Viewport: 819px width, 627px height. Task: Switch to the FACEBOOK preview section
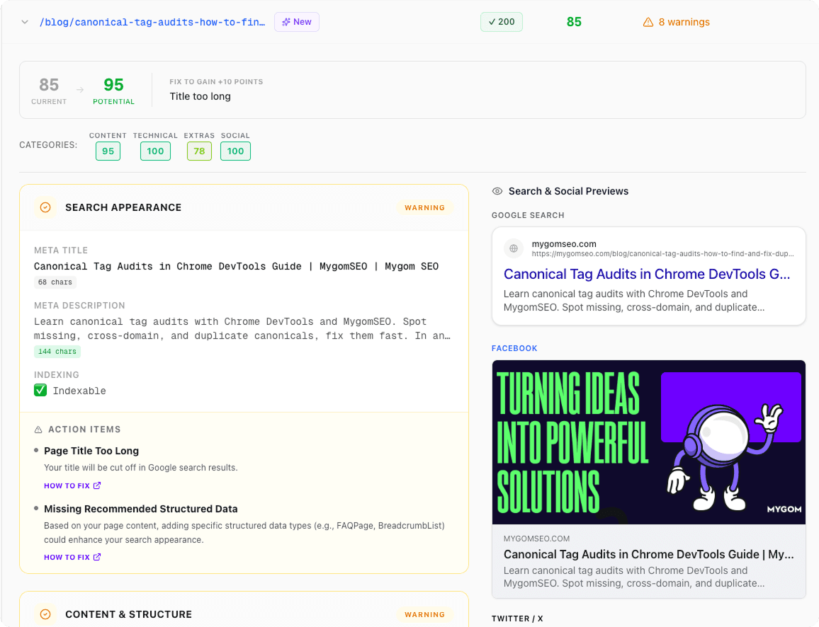pyautogui.click(x=514, y=348)
